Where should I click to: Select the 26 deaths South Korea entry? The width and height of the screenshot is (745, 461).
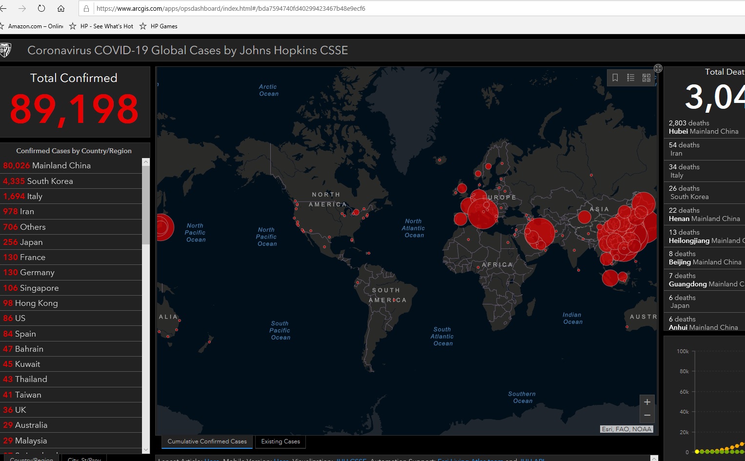pos(705,193)
